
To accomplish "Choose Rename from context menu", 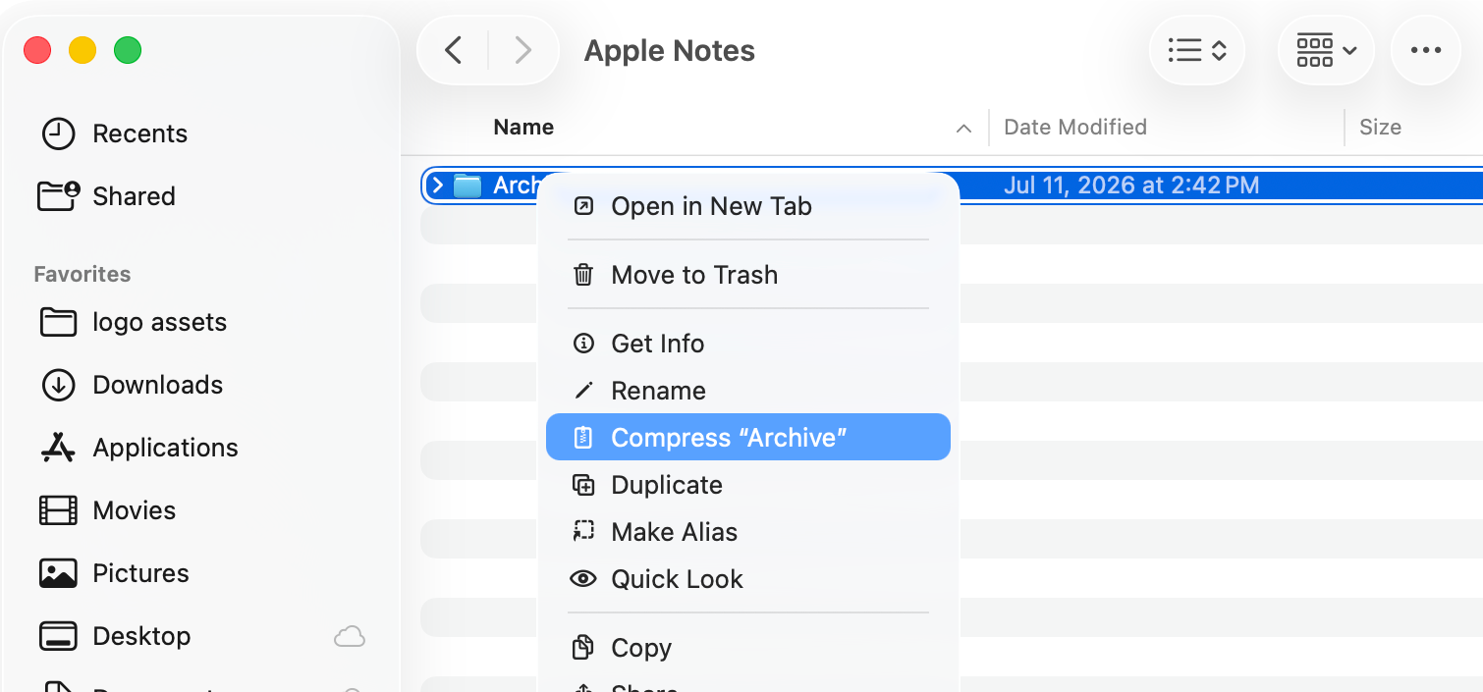I will [x=748, y=391].
